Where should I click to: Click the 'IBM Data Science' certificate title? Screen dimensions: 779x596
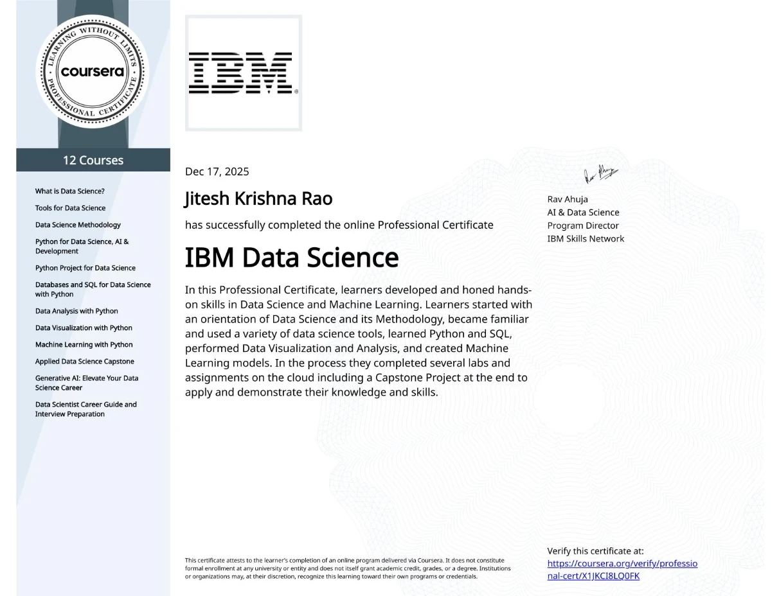pos(292,258)
